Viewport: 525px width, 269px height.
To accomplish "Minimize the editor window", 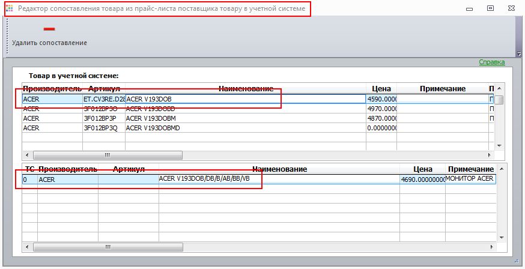I will 469,8.
